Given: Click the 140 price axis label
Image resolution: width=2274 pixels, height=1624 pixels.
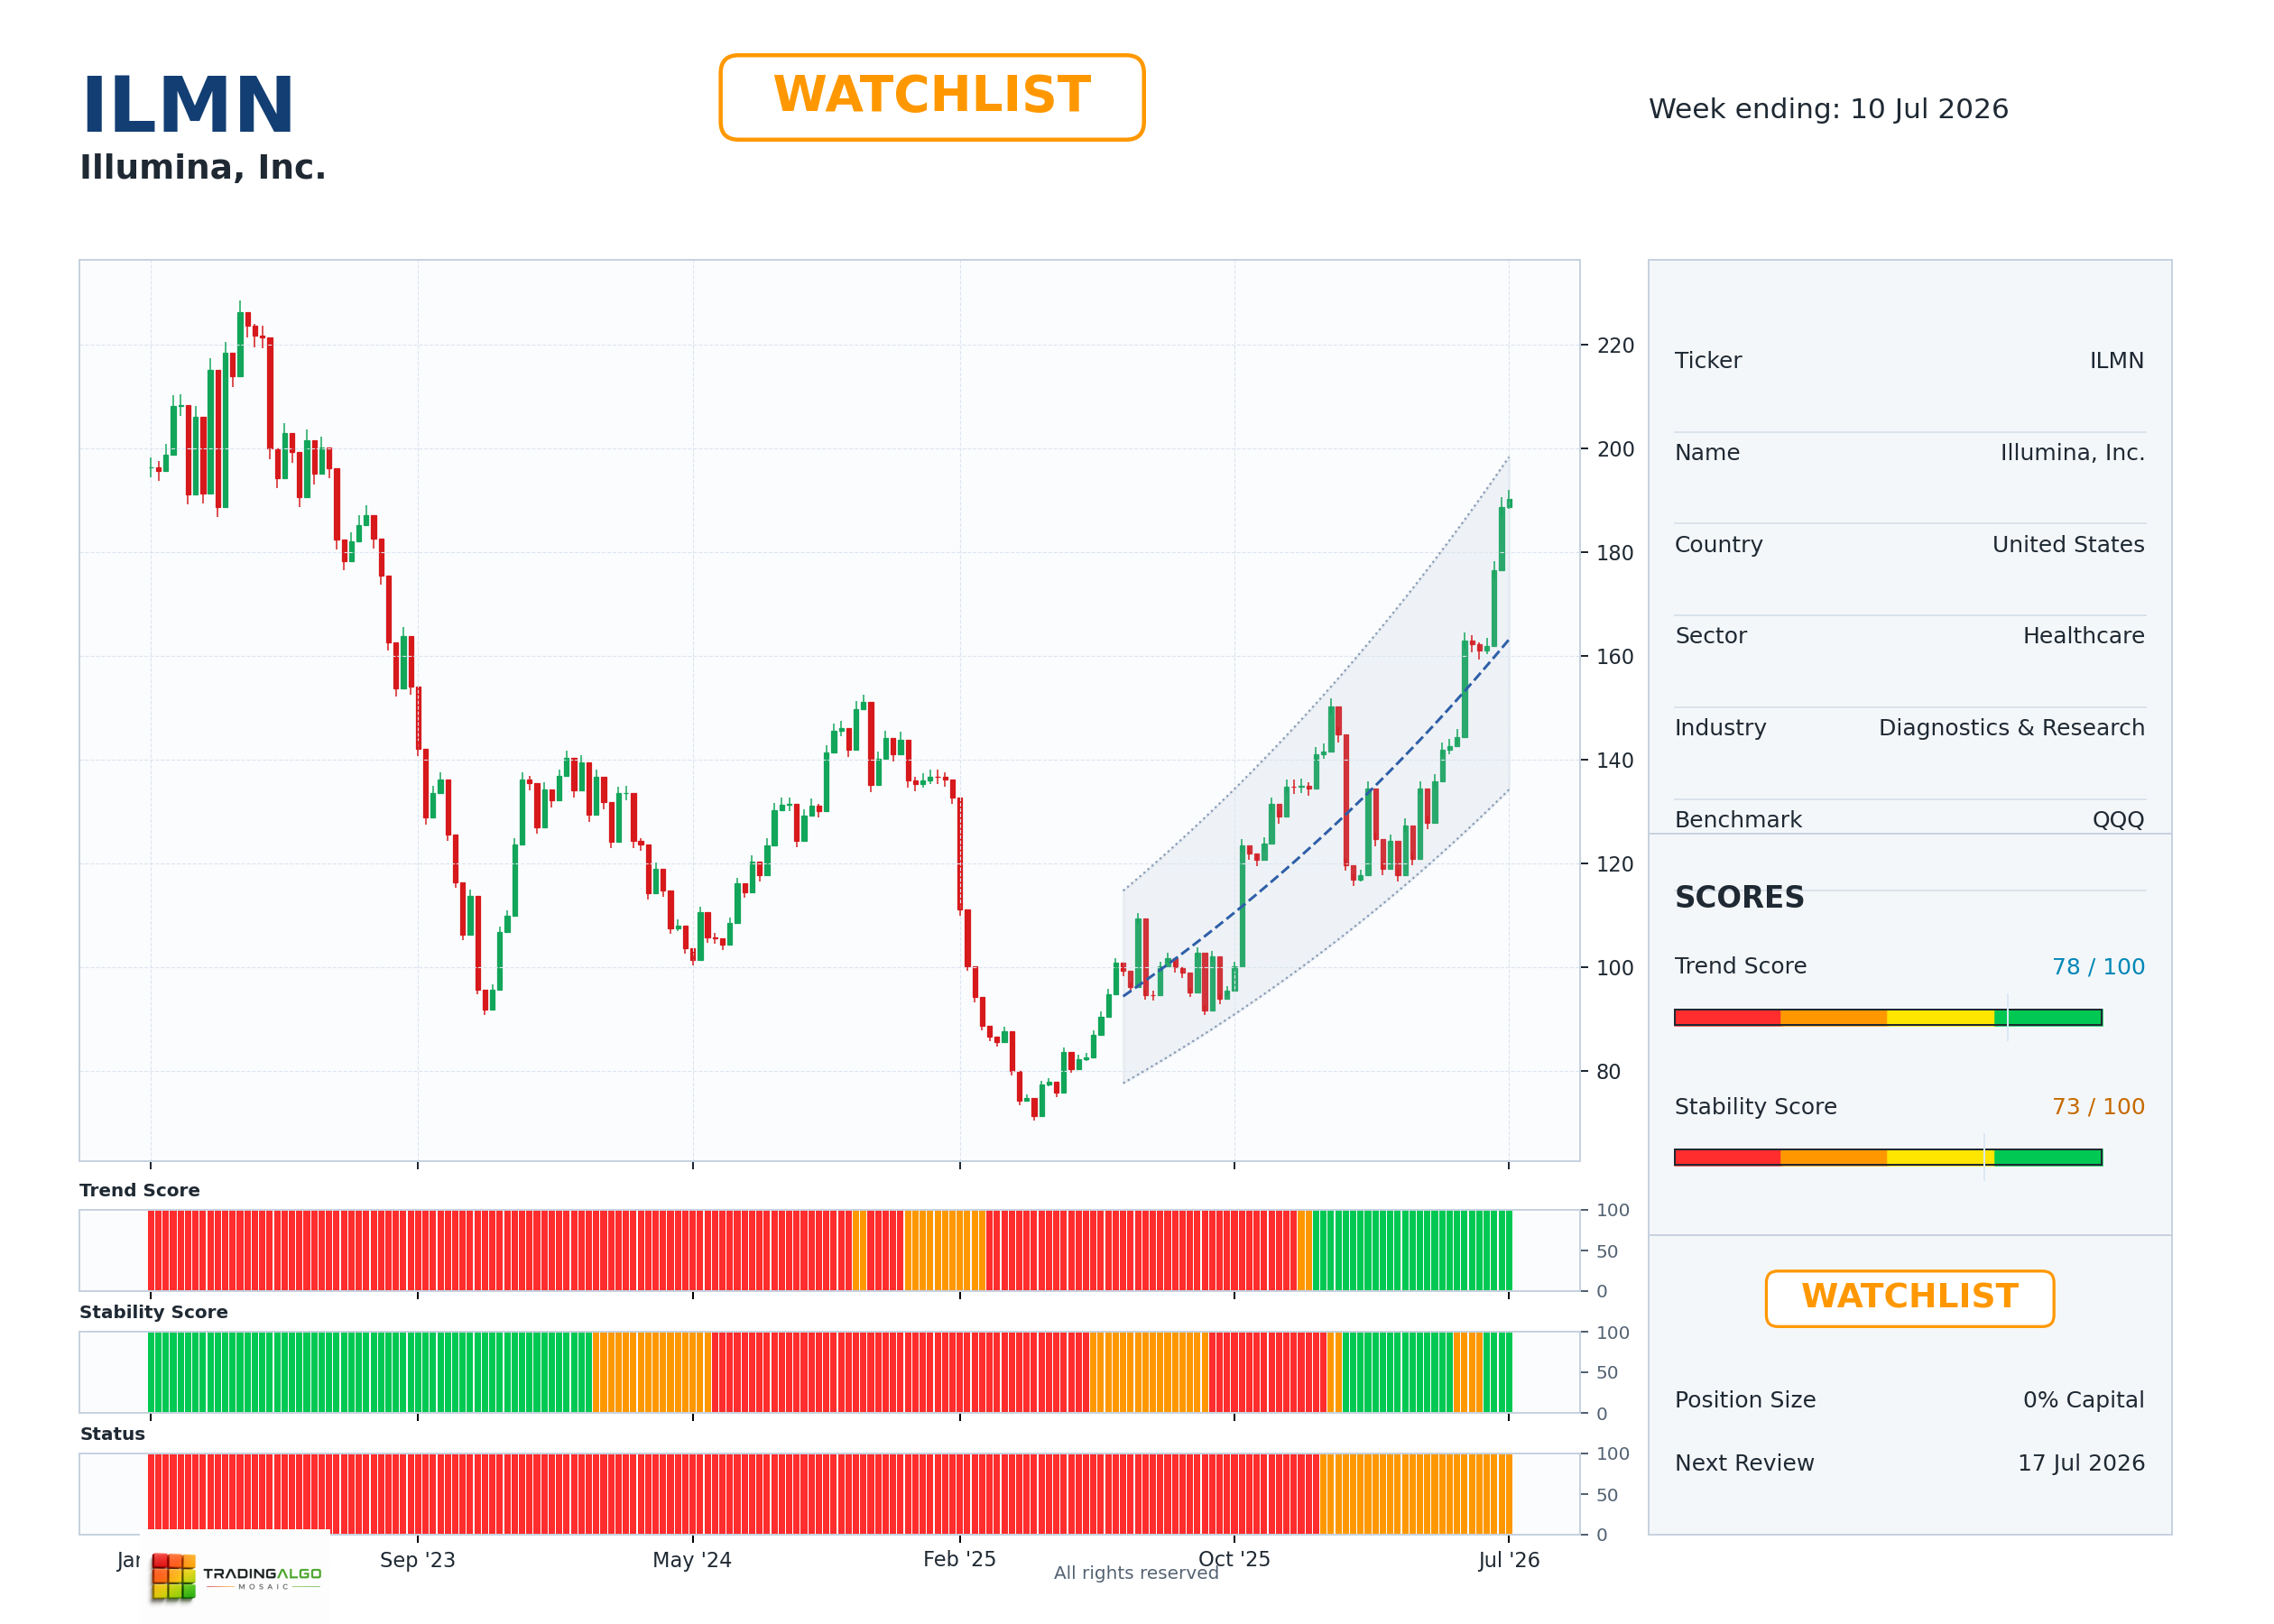Looking at the screenshot, I should click(x=1615, y=761).
